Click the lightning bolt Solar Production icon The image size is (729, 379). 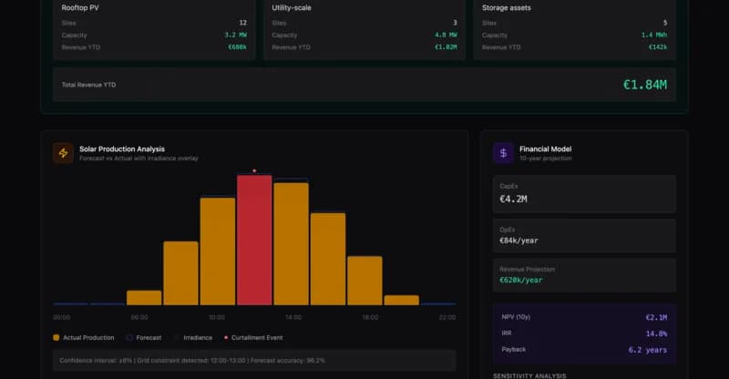[x=63, y=153]
